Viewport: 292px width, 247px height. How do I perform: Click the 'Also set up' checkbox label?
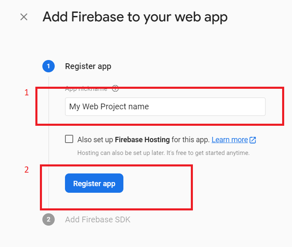[95, 140]
